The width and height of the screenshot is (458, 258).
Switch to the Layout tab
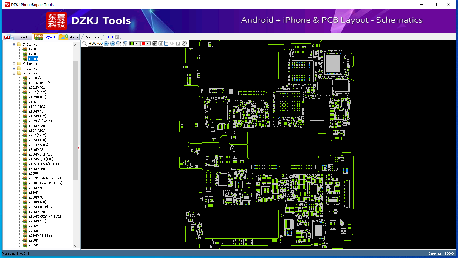45,37
